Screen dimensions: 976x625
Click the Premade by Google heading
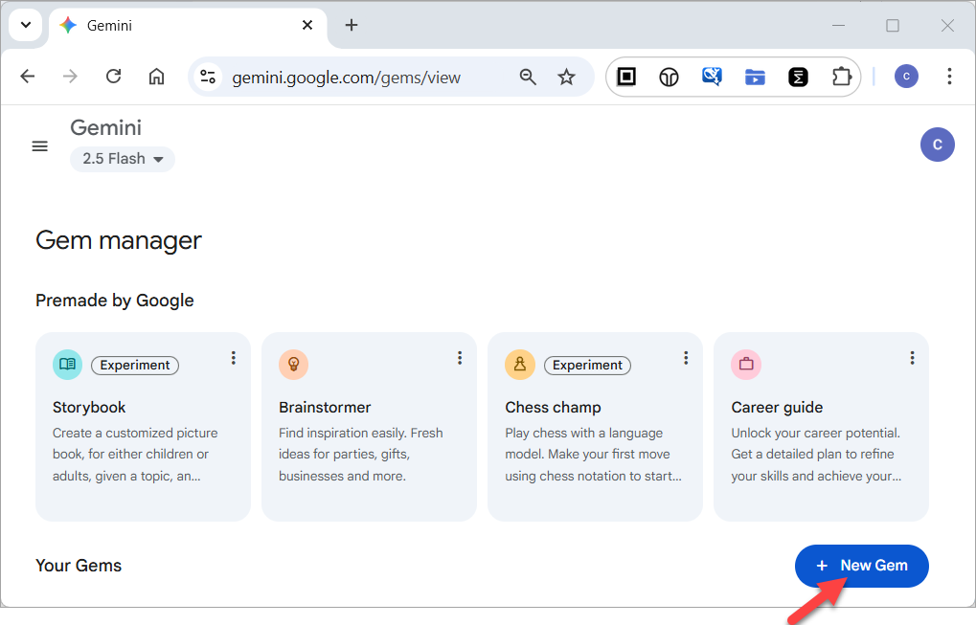(115, 301)
